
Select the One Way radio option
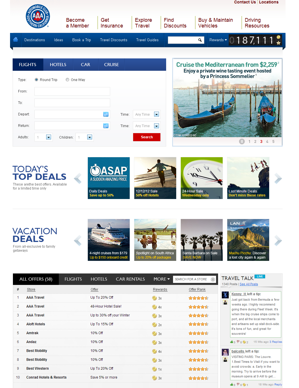(67, 80)
